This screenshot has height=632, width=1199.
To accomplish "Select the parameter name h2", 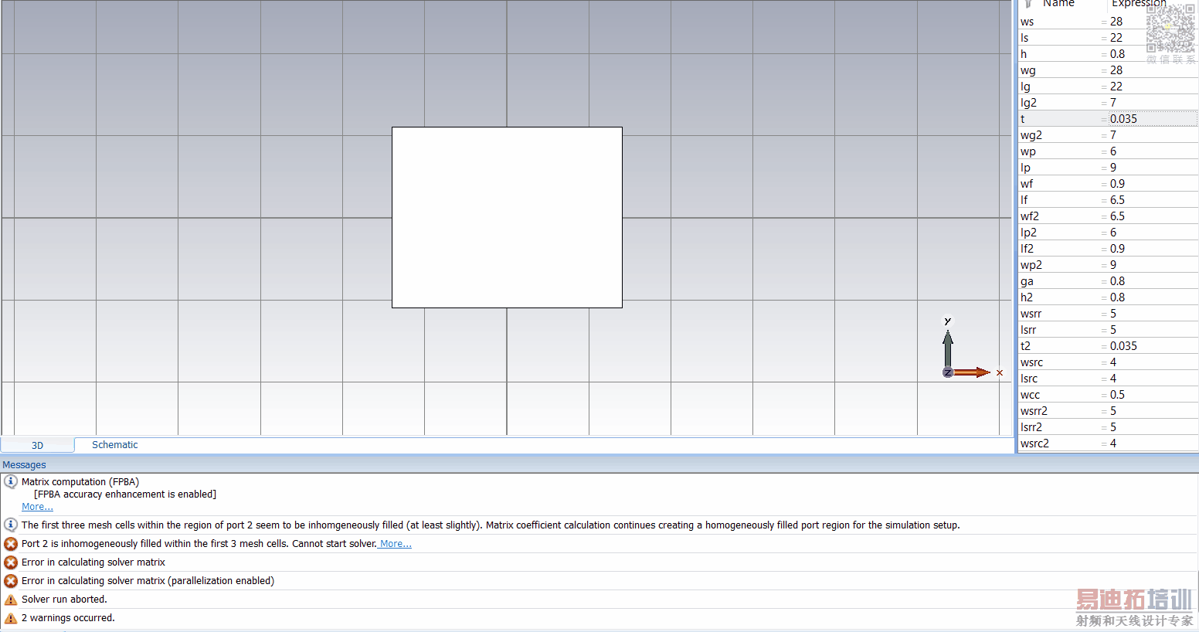I will click(x=1026, y=297).
